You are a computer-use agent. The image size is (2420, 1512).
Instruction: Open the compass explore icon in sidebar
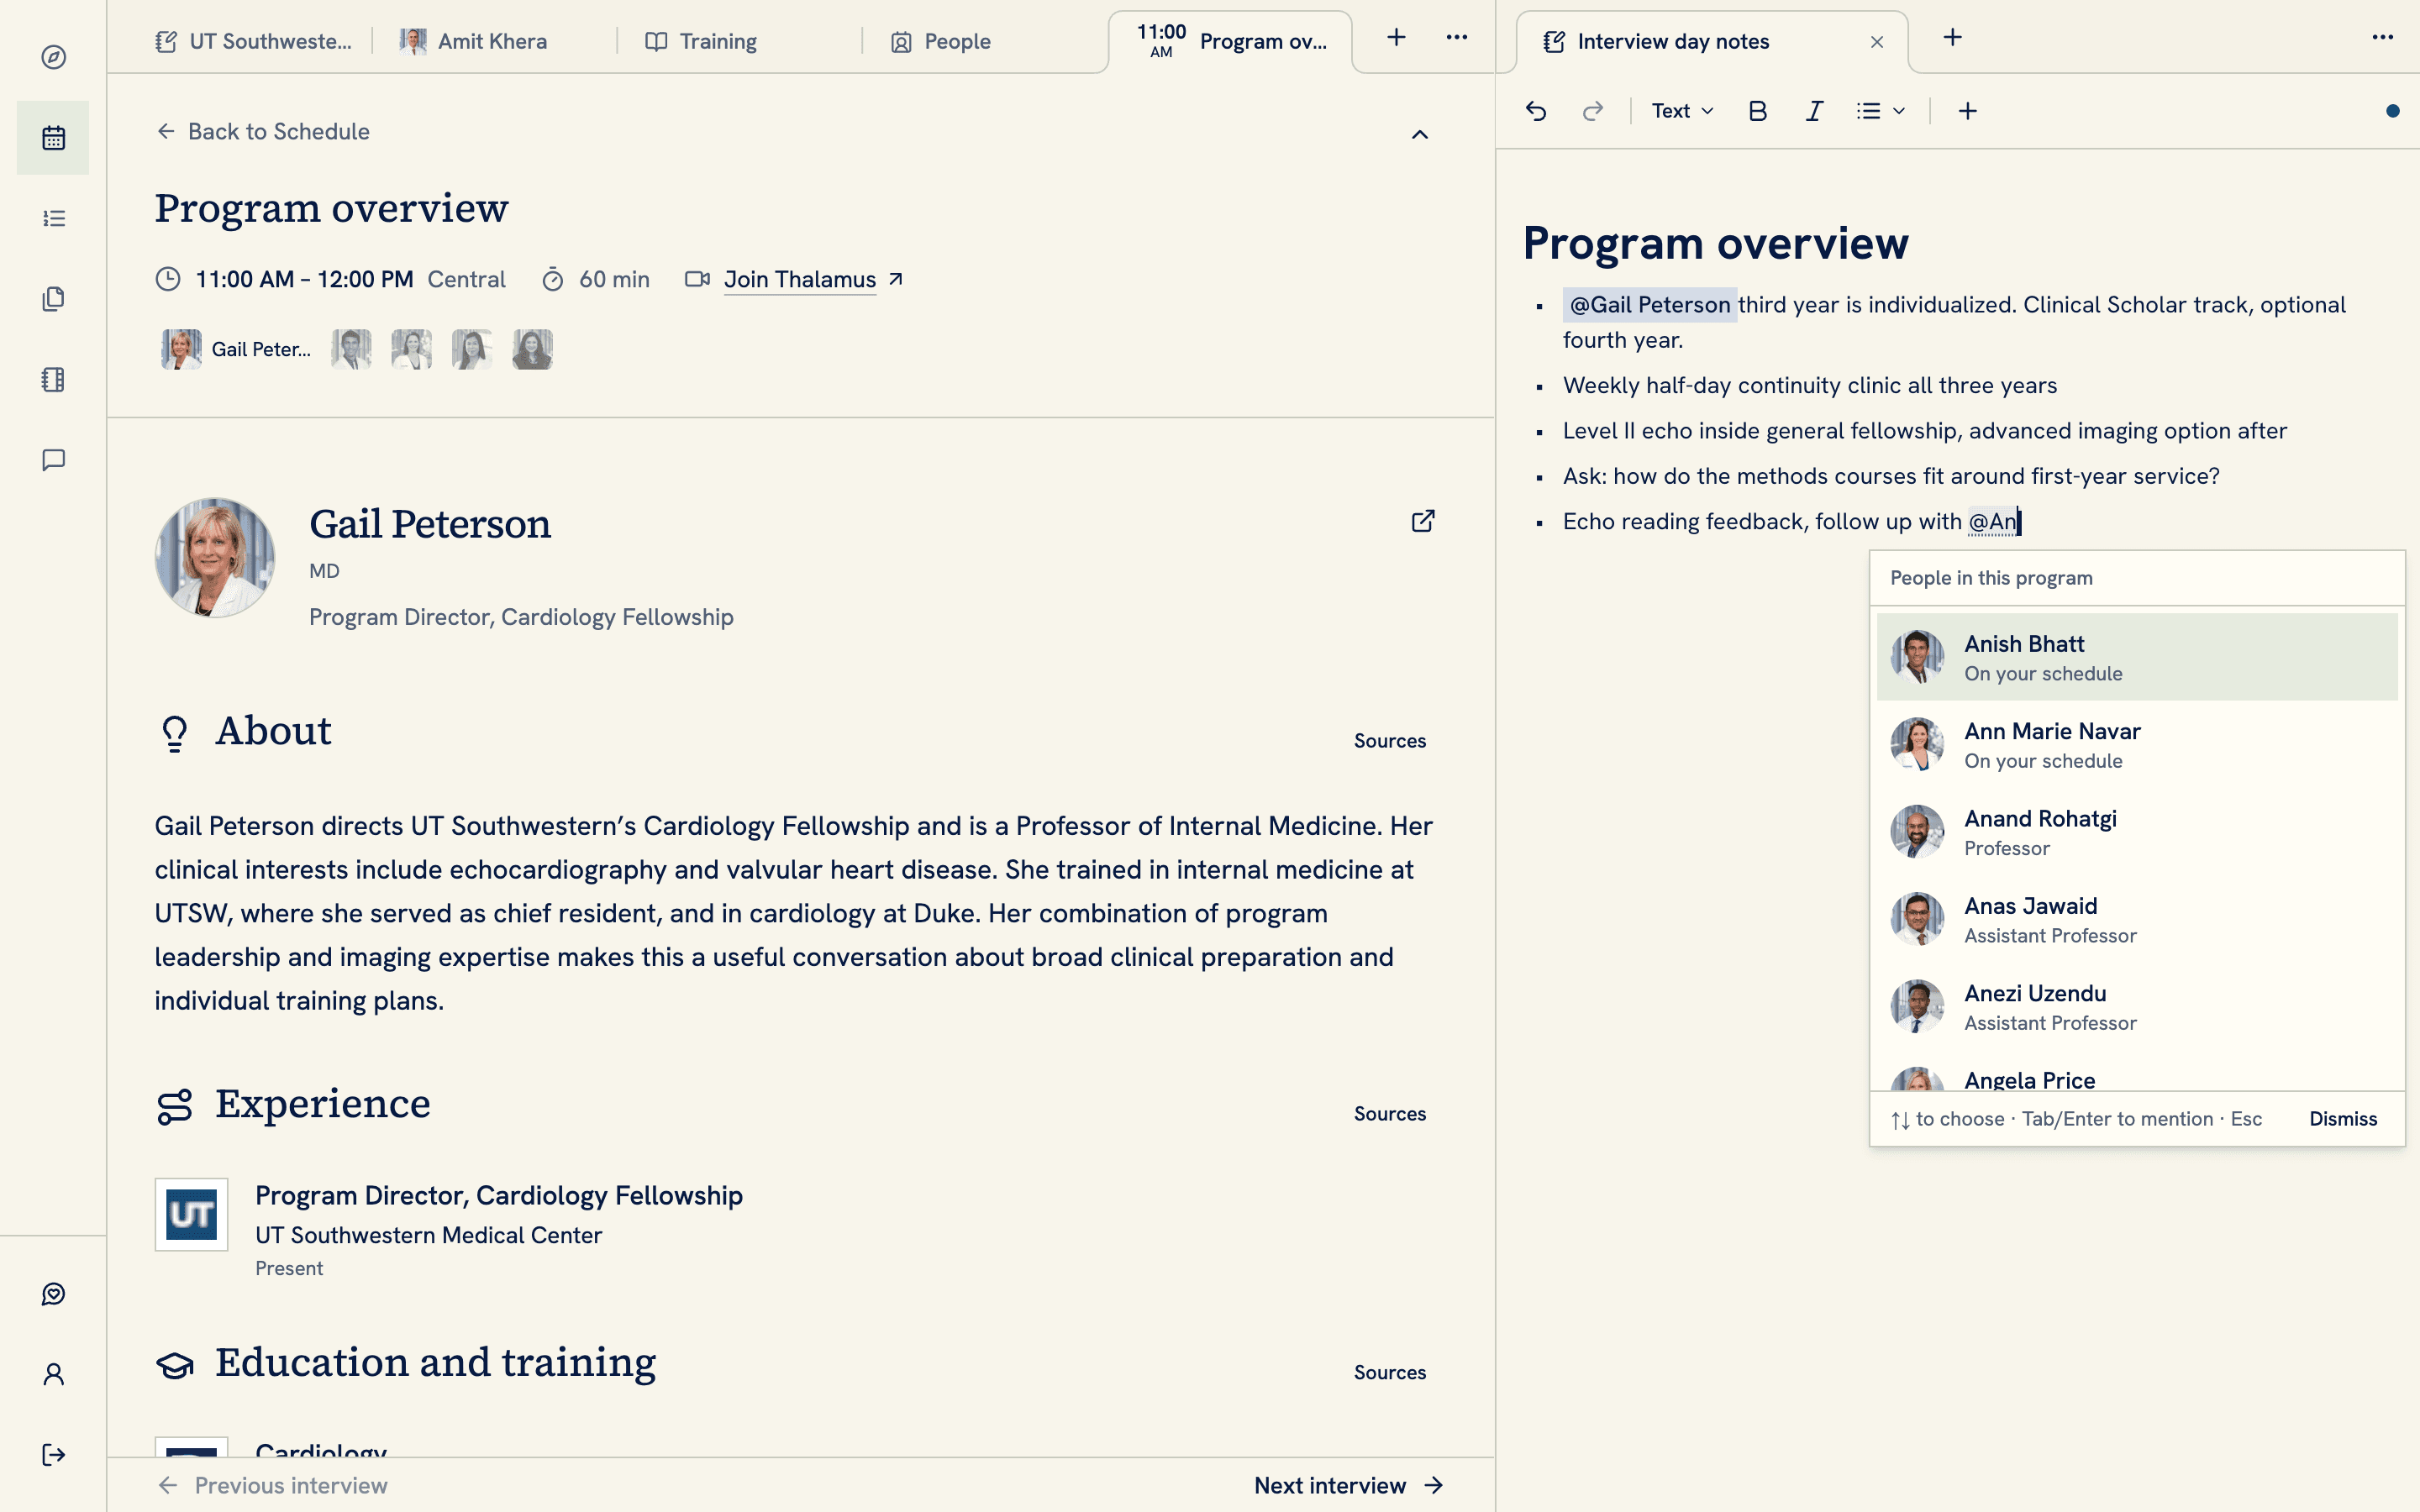click(x=54, y=57)
